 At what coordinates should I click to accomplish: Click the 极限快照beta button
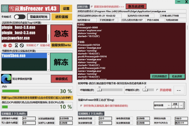(61, 45)
